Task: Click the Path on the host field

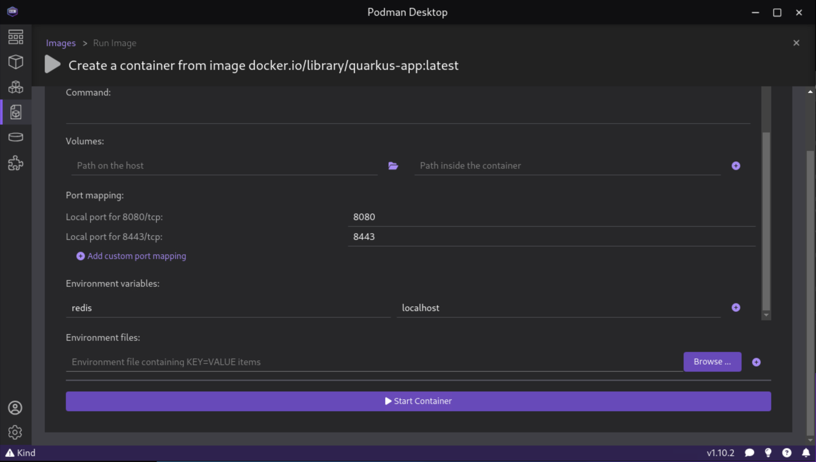Action: pyautogui.click(x=224, y=166)
